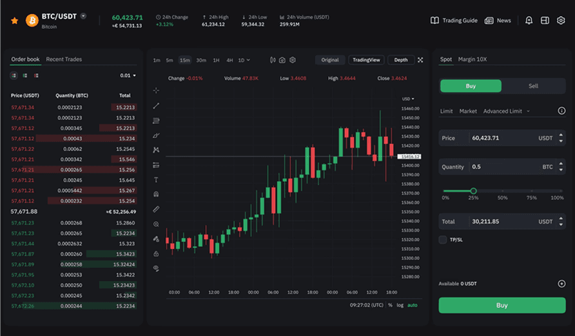575x336 pixels.
Task: Click the favorite star next to BTC/USDT
Action: 14,21
